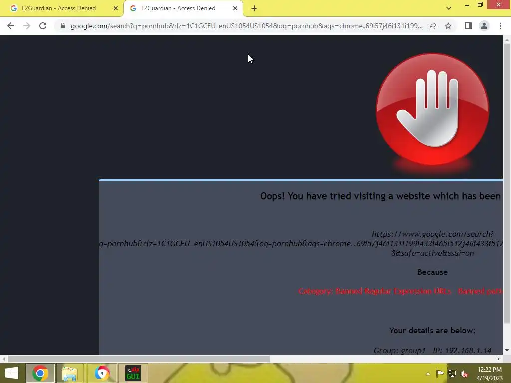511x383 pixels.
Task: Open the Chrome three-dot menu
Action: 500,26
